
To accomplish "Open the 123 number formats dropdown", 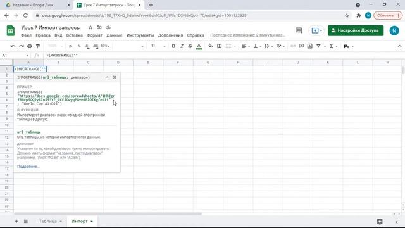I will [105, 46].
